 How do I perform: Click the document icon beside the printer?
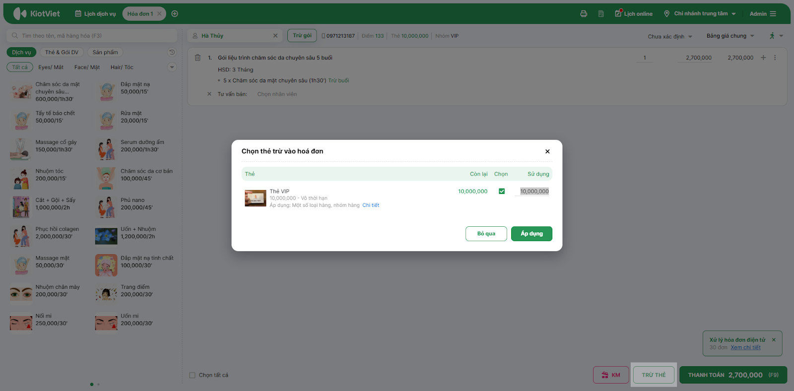(601, 14)
